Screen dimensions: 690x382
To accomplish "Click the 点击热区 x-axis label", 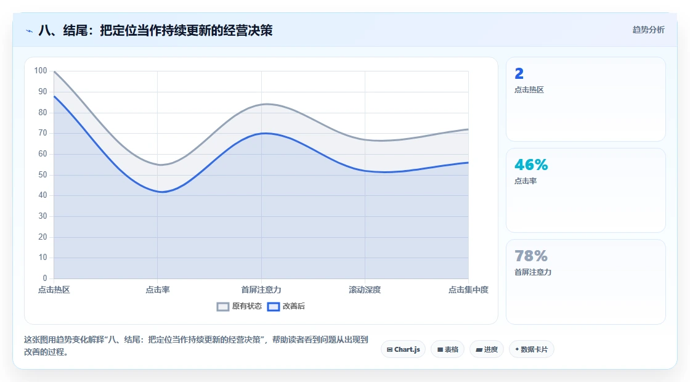I will [54, 290].
